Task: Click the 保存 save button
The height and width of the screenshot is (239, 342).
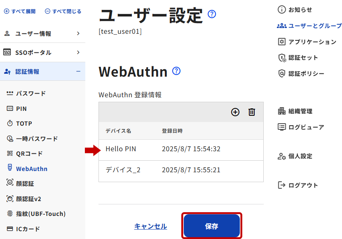Action: click(211, 226)
